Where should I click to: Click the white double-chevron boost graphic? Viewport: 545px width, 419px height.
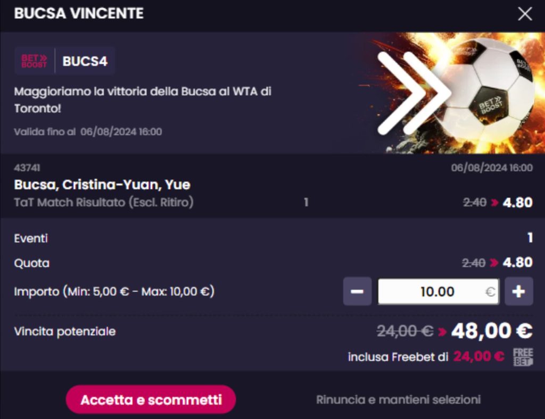click(414, 93)
